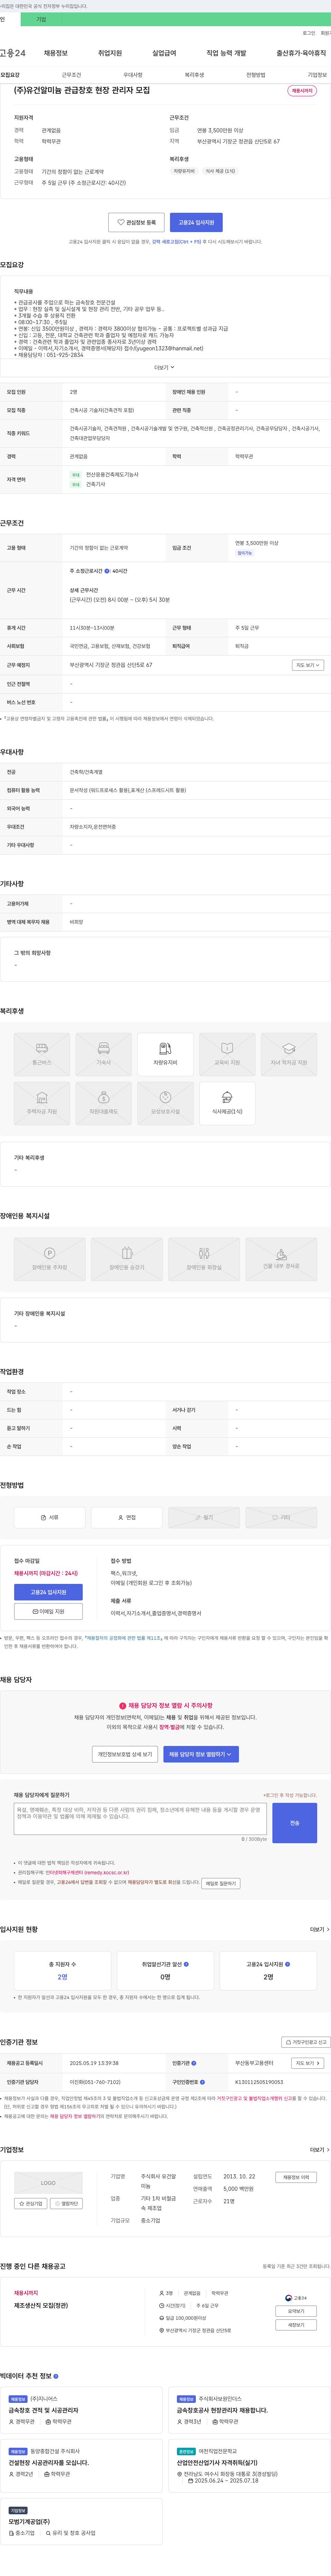Open the 개인정보보호법 상세 보기 button
Viewport: 331px width, 2576px height.
[125, 1754]
